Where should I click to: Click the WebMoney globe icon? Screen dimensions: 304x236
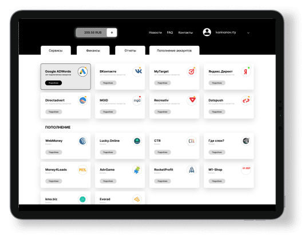tap(82, 141)
